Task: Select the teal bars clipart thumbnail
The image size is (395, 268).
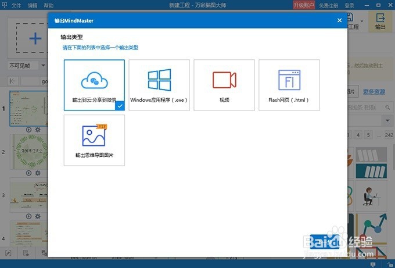Action: click(x=371, y=171)
